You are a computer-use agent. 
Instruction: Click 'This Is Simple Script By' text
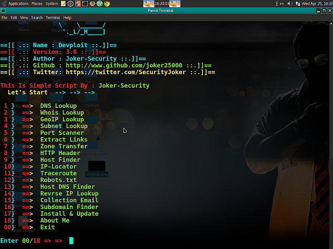[x=44, y=86]
